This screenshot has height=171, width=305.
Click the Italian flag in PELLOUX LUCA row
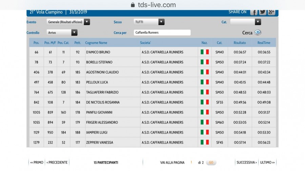(205, 82)
